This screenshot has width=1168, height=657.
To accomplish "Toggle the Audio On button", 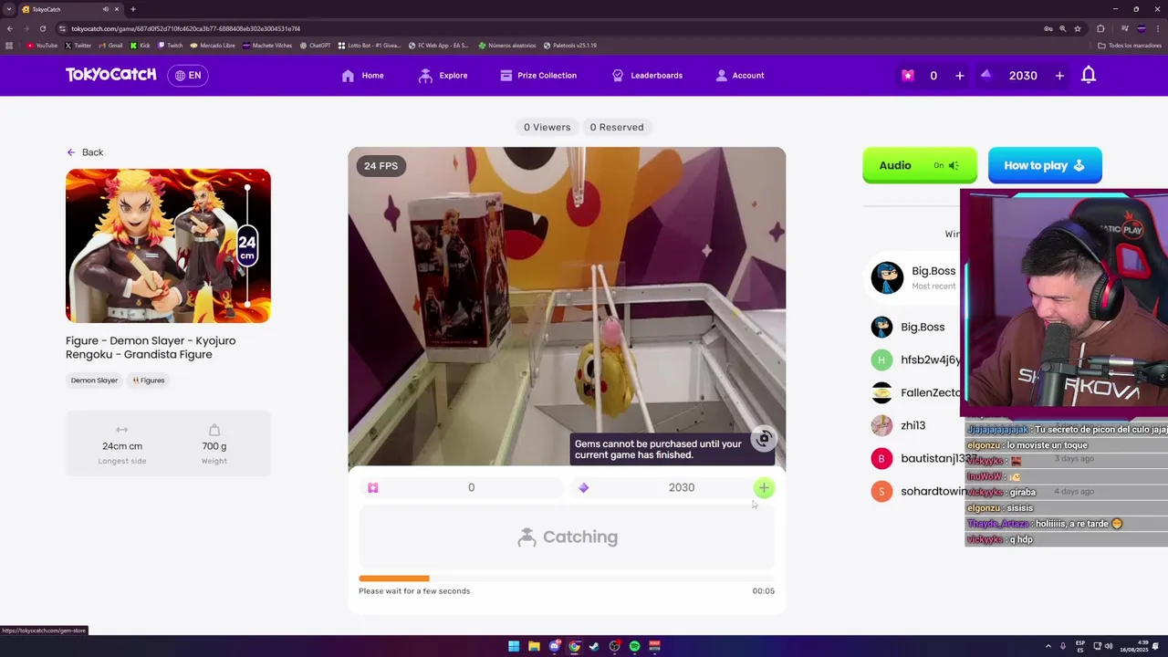I will [x=919, y=165].
